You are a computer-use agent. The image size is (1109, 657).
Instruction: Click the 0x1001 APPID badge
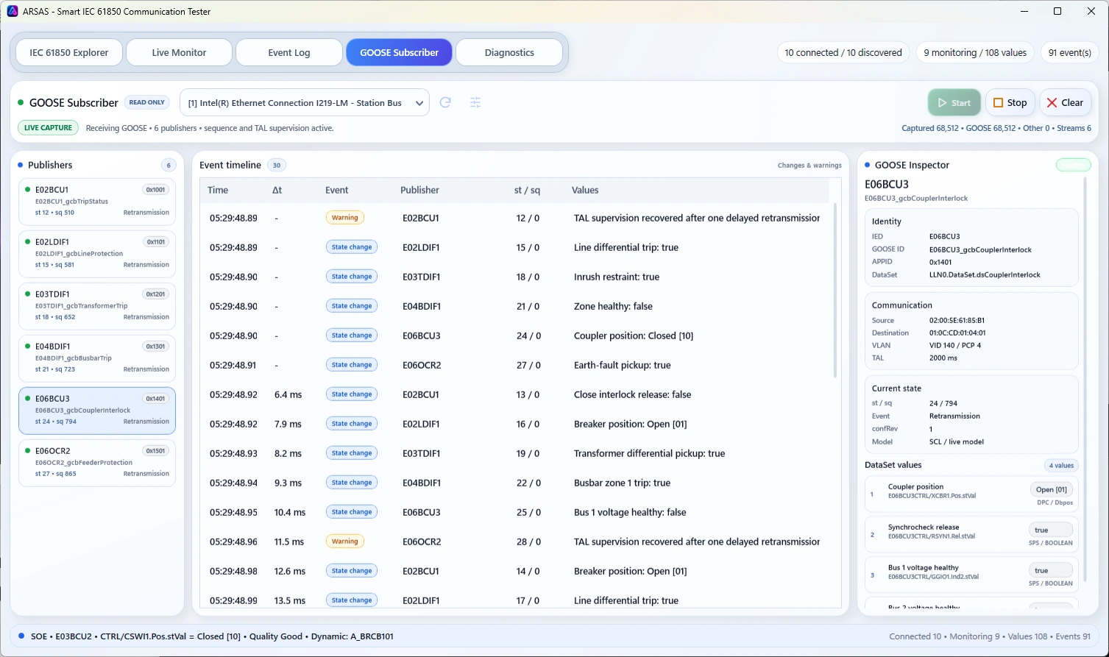point(155,190)
